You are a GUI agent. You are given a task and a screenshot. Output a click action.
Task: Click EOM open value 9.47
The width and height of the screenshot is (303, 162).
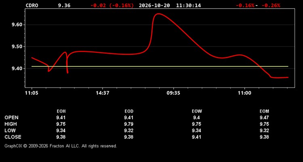264,117
